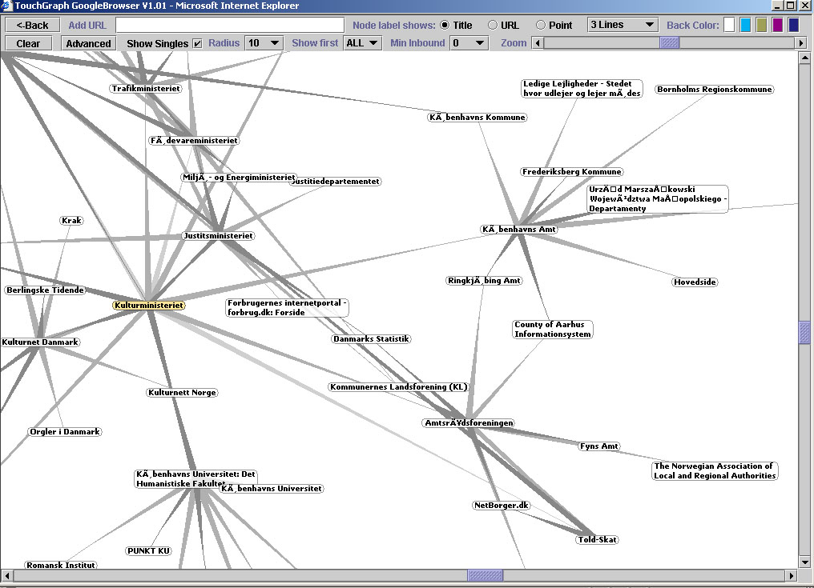Focus the Add URL text field
The height and width of the screenshot is (588, 814).
(x=229, y=25)
